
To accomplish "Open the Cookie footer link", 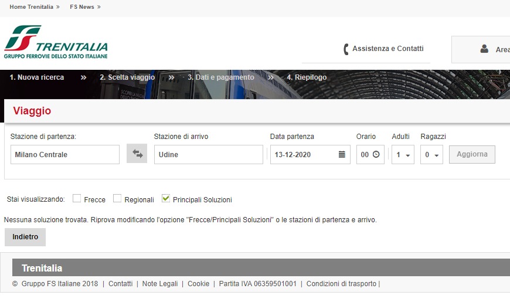I will click(198, 284).
